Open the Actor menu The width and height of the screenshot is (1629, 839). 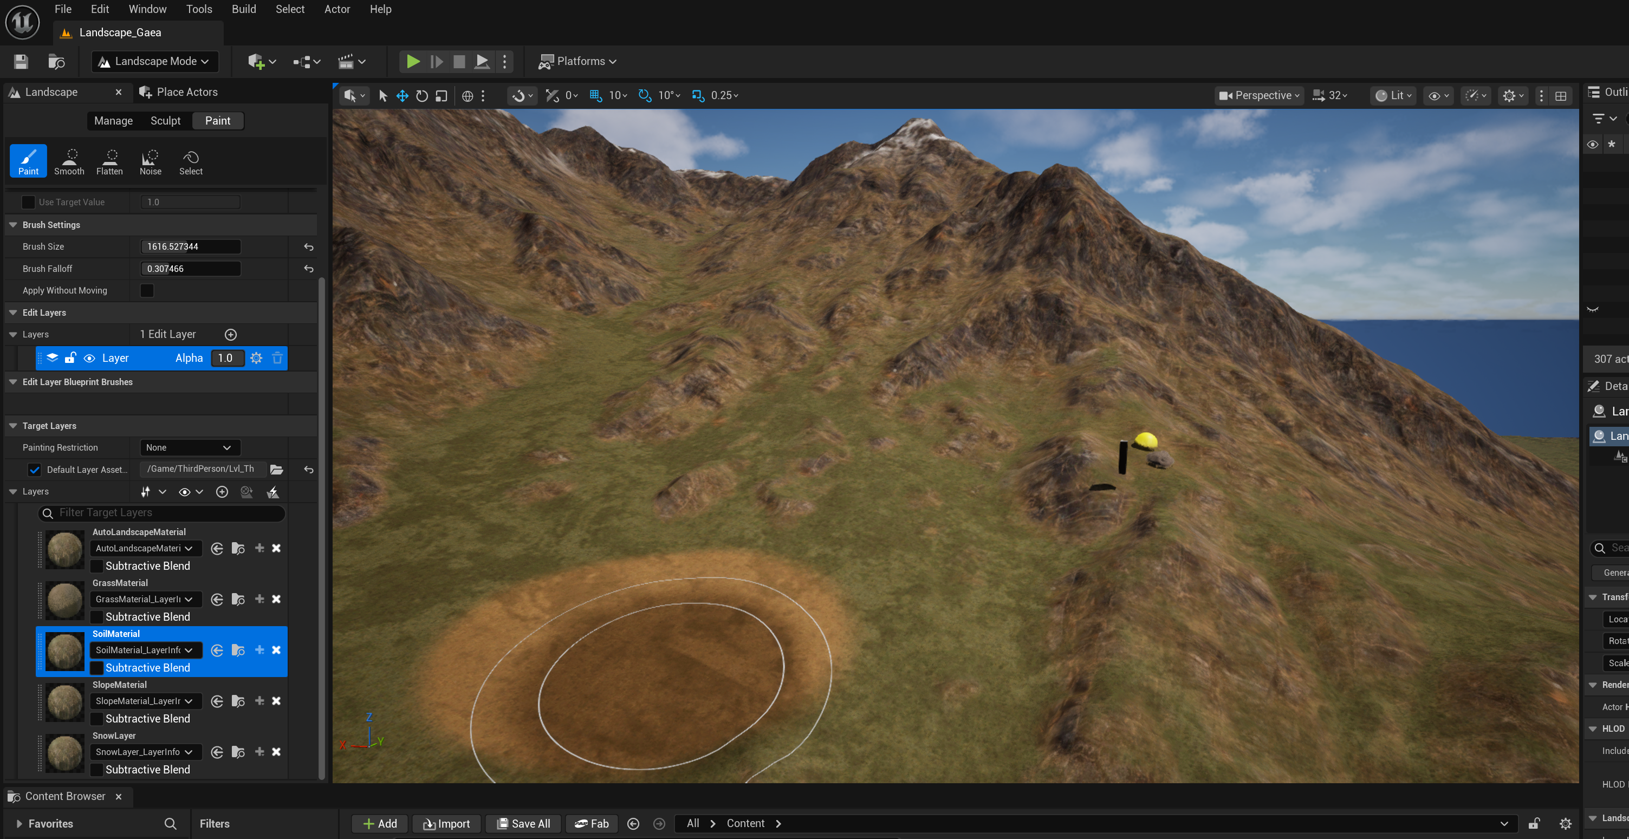[337, 9]
